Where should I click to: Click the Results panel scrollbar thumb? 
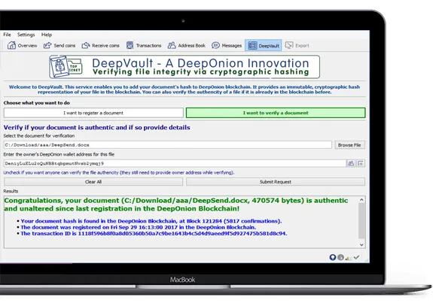pos(361,221)
